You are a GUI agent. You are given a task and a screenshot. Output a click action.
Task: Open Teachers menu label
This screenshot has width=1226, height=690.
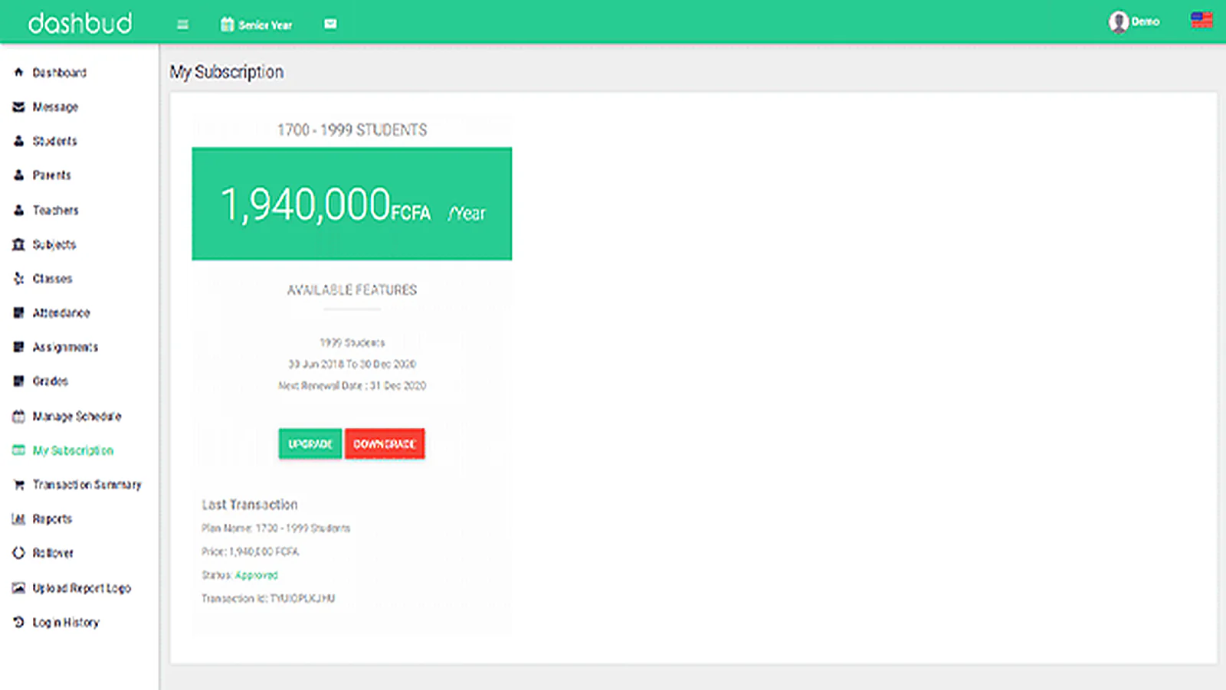[x=55, y=210]
